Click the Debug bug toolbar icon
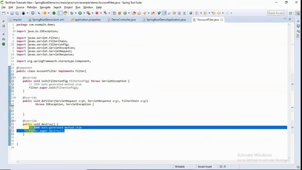 point(71,13)
